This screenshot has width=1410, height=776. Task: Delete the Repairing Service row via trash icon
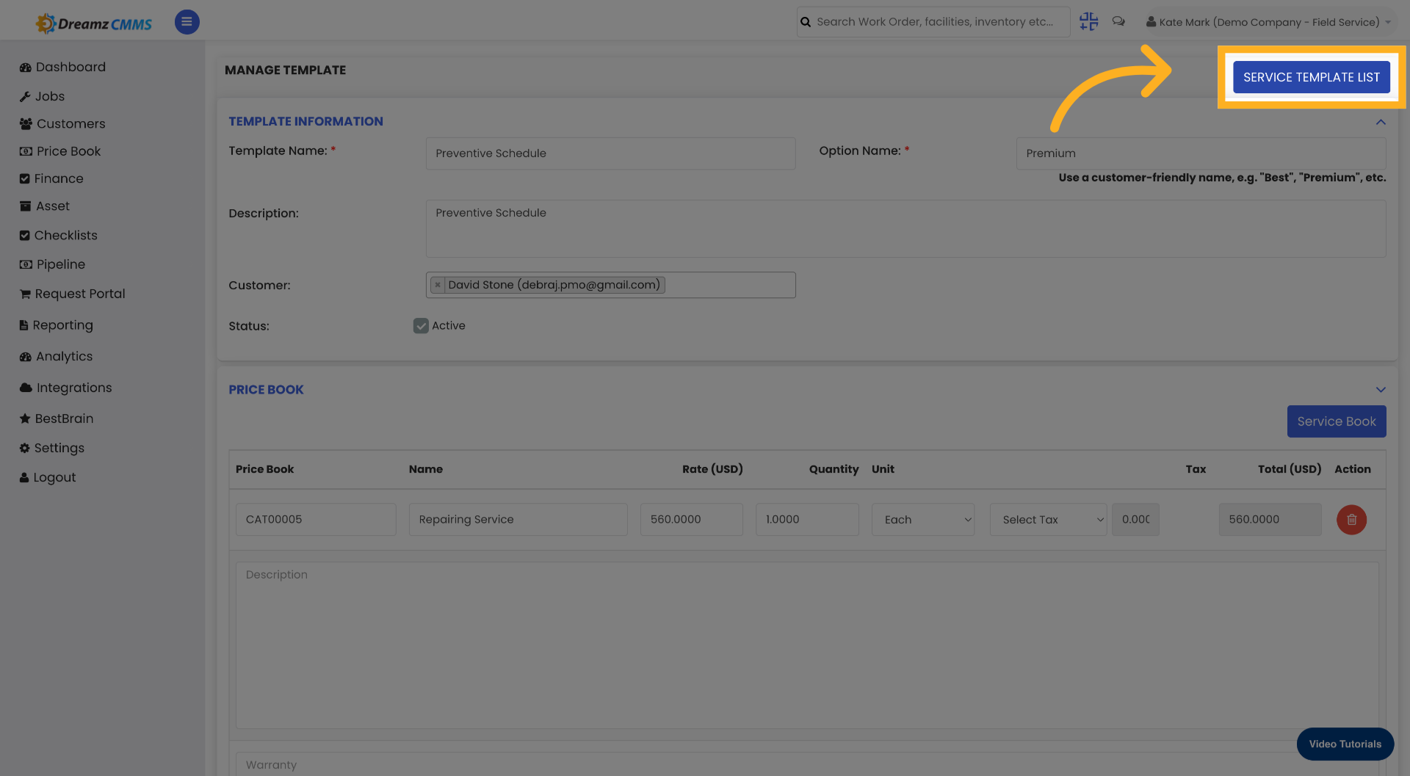(1351, 519)
